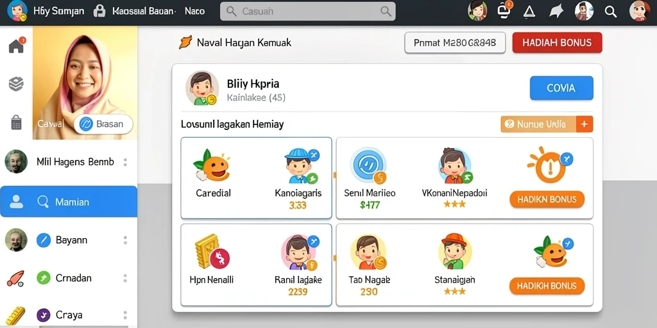
Task: Select the Senil Mariieo blue coin icon
Action: [x=368, y=166]
